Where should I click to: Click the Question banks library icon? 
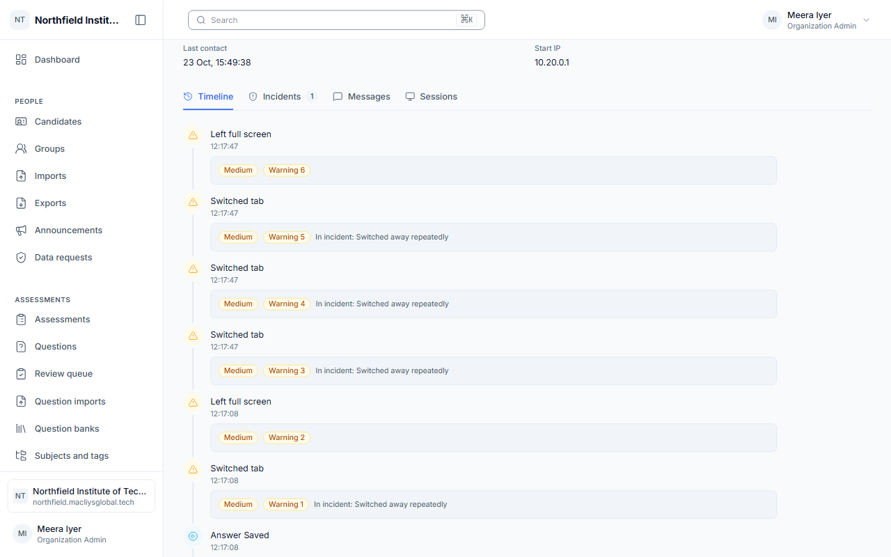point(21,429)
